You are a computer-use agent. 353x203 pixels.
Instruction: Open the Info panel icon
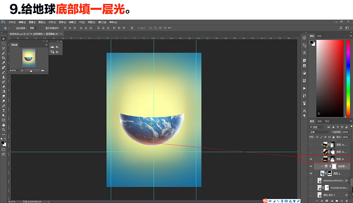click(304, 38)
